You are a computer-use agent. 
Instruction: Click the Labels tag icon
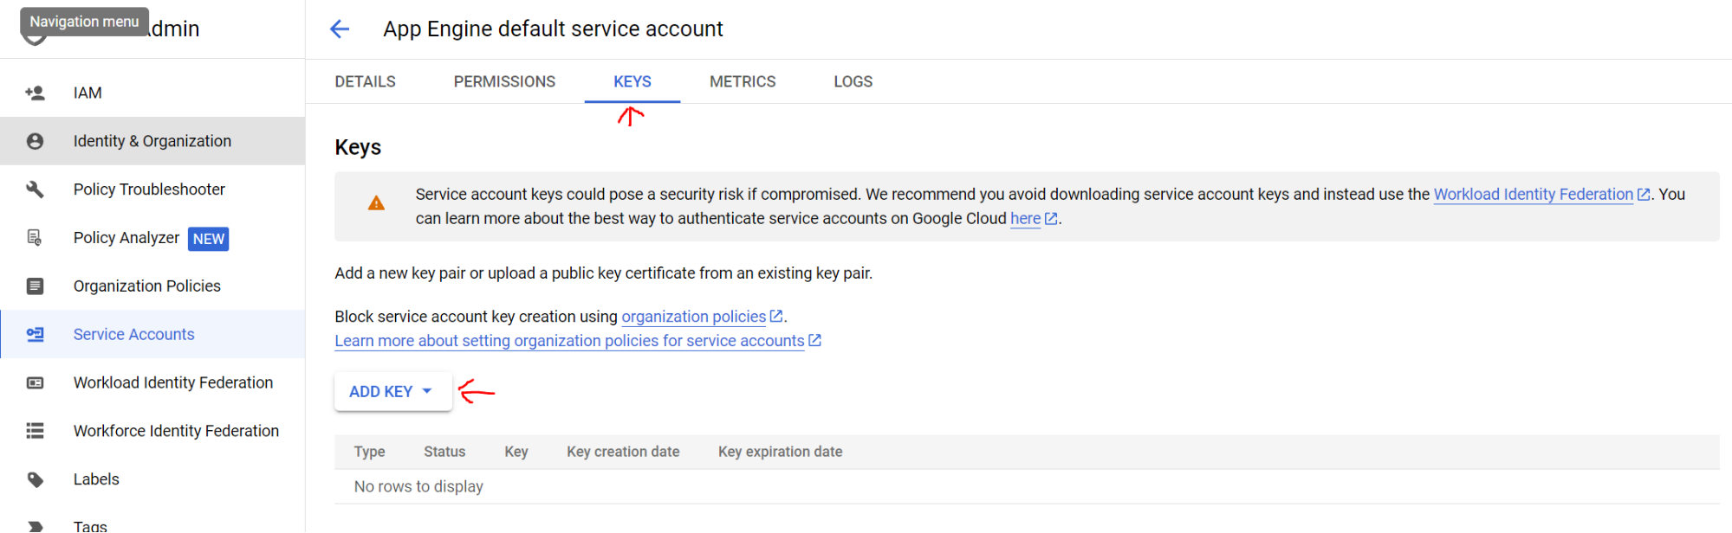[35, 479]
